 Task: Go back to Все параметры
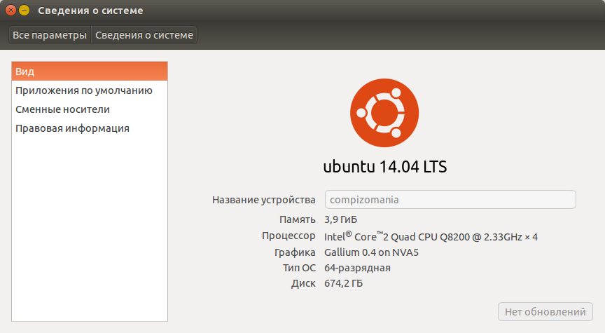tap(50, 35)
